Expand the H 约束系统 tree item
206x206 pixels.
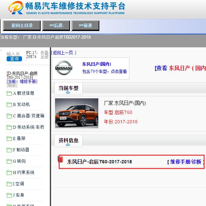tap(24, 172)
